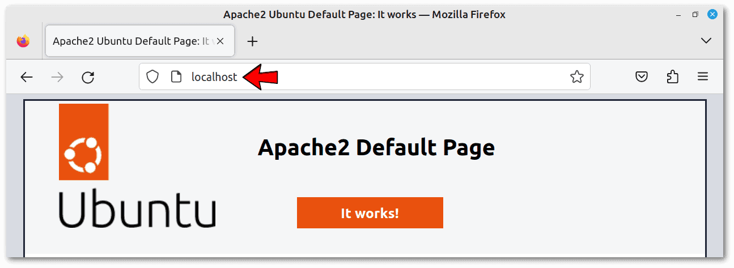734x268 pixels.
Task: Close the Apache2 Ubuntu Default Page tab
Action: tap(220, 41)
